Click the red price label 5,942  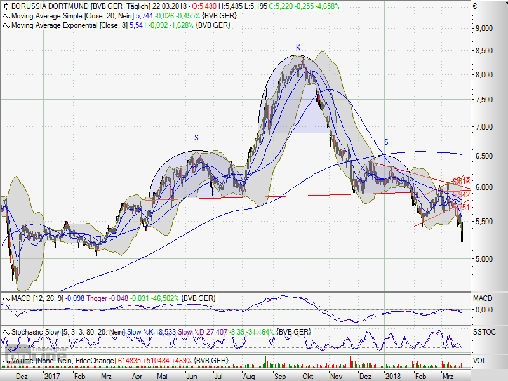pyautogui.click(x=461, y=194)
